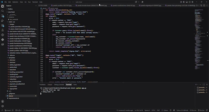
Task: Open the Manage gear icon
Action: pyautogui.click(x=2, y=106)
